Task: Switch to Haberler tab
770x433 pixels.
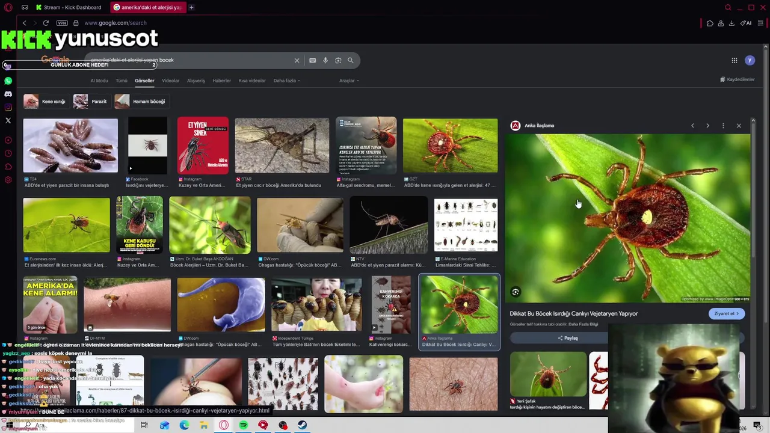Action: pos(221,81)
